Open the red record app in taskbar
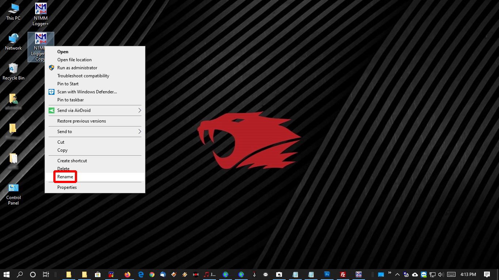The image size is (499, 280). click(x=196, y=275)
